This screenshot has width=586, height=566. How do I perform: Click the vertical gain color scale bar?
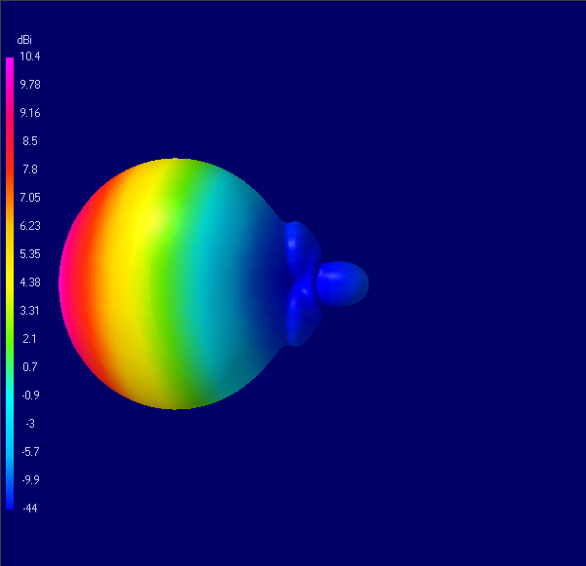click(10, 283)
